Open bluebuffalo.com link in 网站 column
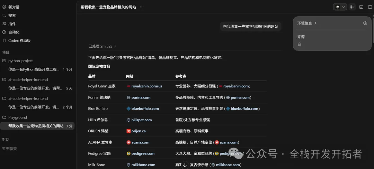 pyautogui.click(x=145, y=109)
